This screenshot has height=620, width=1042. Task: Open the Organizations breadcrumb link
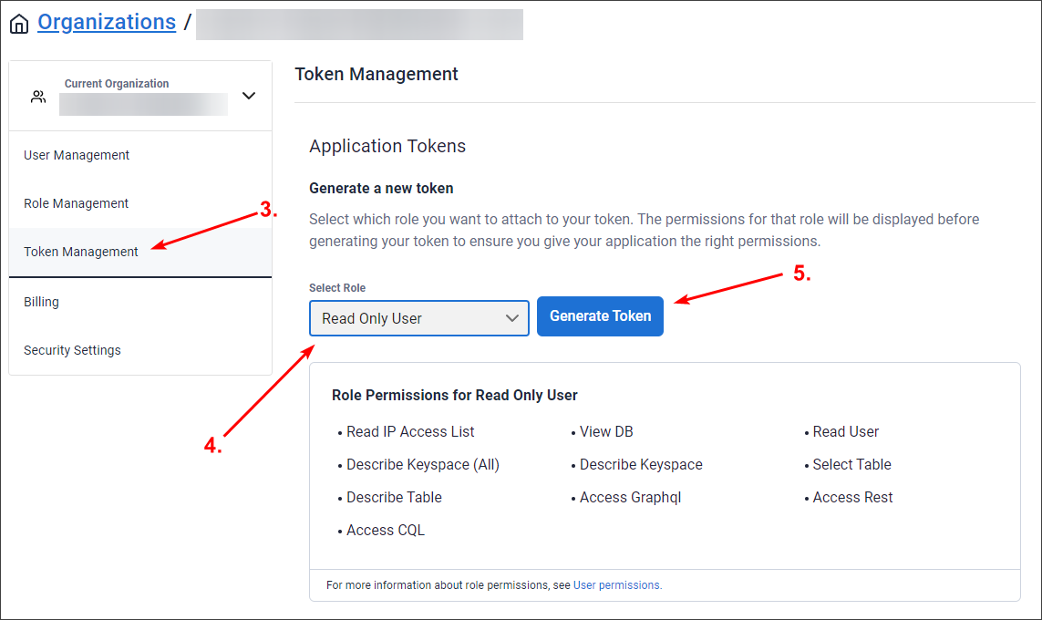pos(106,22)
